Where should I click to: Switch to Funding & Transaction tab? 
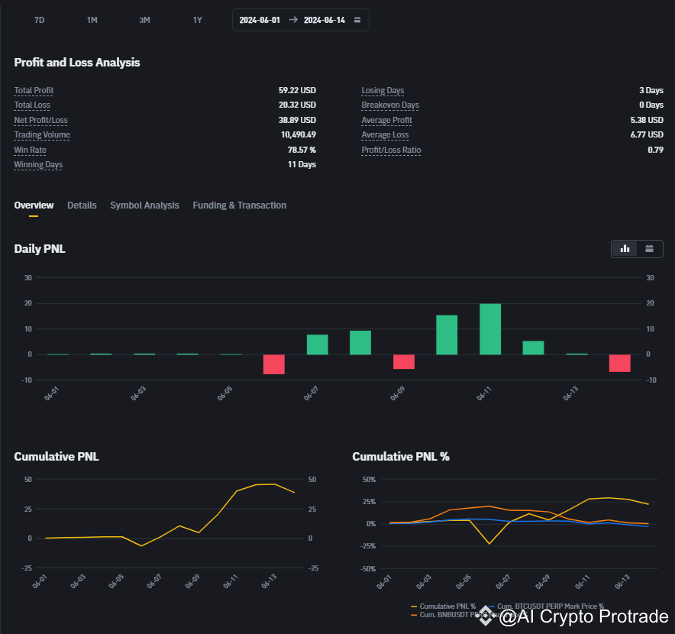(239, 205)
